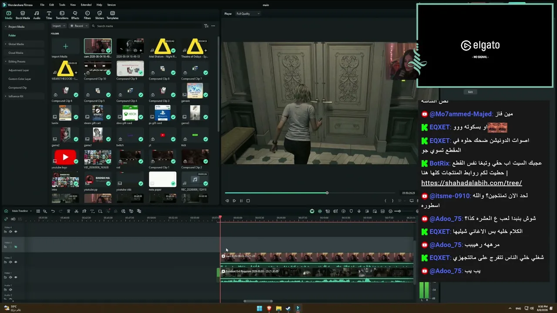The width and height of the screenshot is (557, 313).
Task: Expand the Global Media section
Action: [5, 44]
